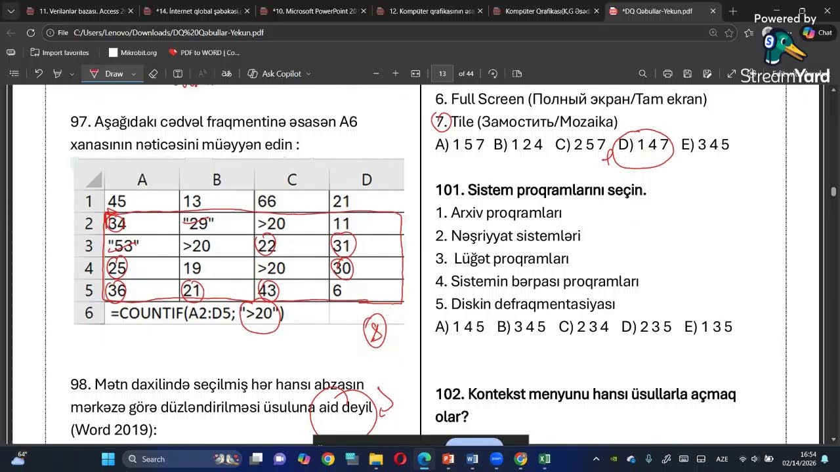Refresh the page

tap(31, 33)
